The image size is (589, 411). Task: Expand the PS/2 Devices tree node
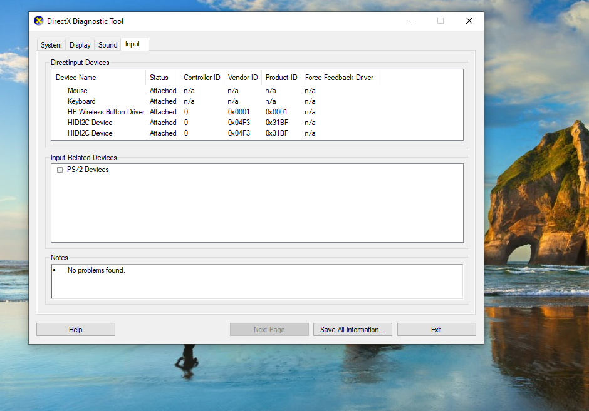(x=60, y=170)
